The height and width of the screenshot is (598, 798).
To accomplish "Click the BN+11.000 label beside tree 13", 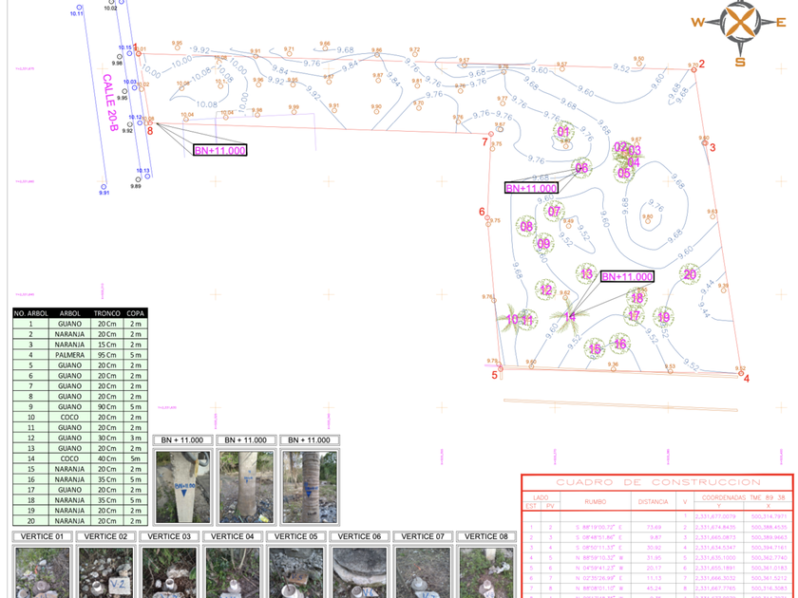I will (627, 276).
